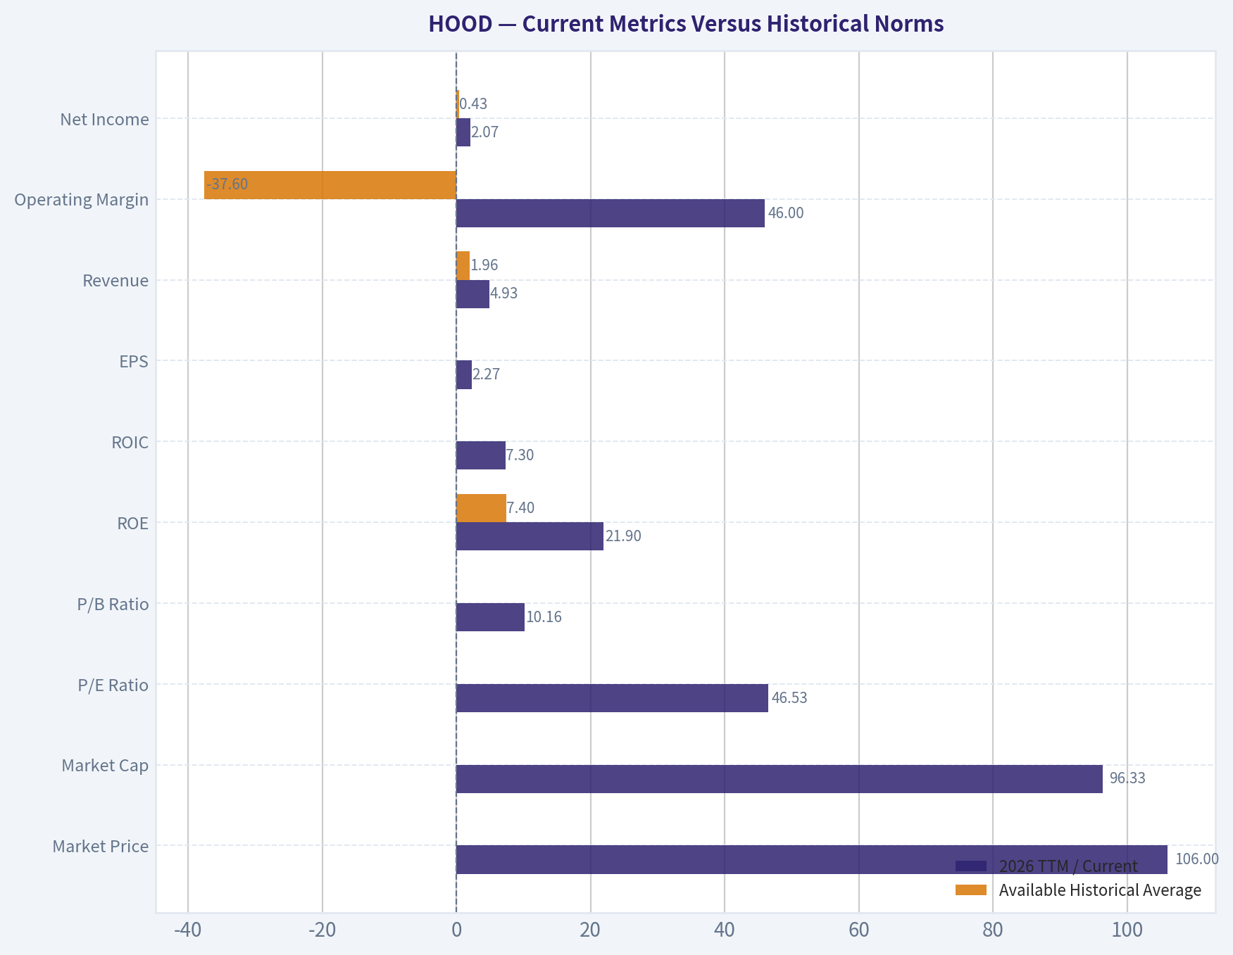Select the "ROIC" axis label
The height and width of the screenshot is (955, 1233).
click(x=130, y=443)
